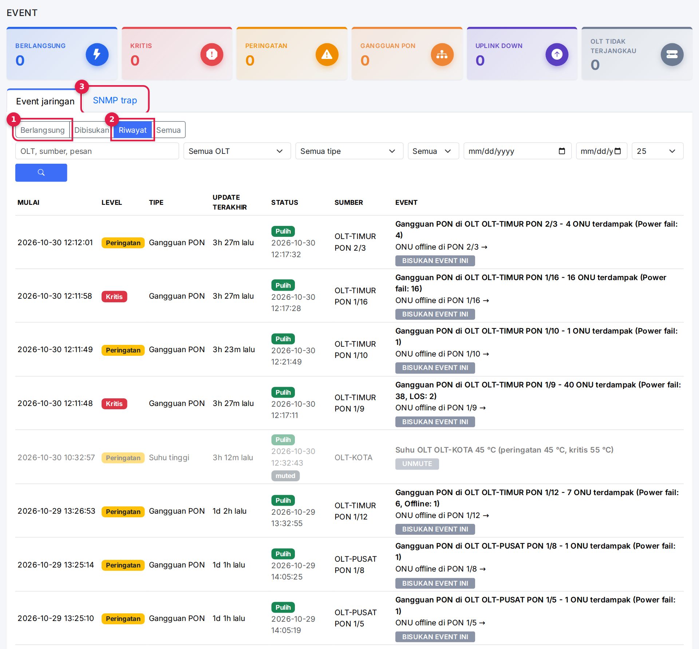The height and width of the screenshot is (649, 699).
Task: Click the Peringatan warning triangle icon
Action: point(327,55)
